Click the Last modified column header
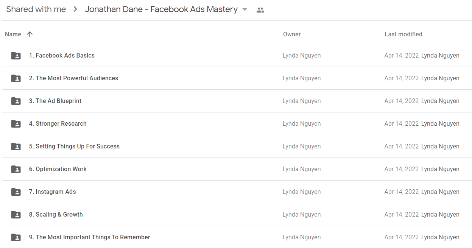This screenshot has height=248, width=472. (403, 34)
